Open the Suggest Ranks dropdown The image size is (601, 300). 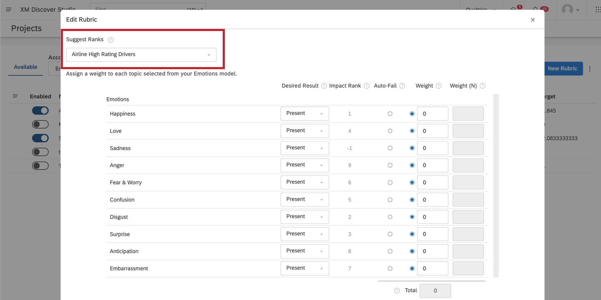pos(141,55)
